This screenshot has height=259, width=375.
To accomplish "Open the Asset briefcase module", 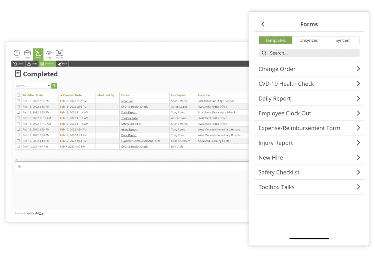I will [x=27, y=54].
